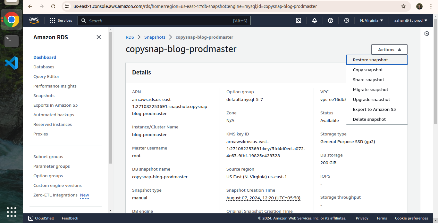
Task: Click the help question mark icon
Action: 331,20
